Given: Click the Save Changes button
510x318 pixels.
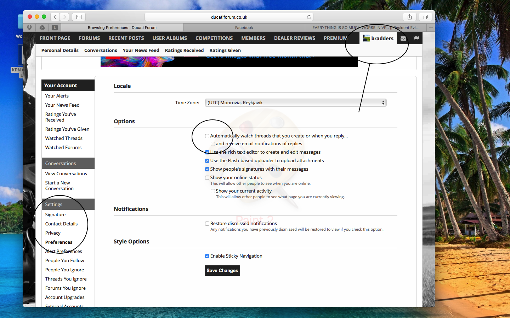Looking at the screenshot, I should pyautogui.click(x=222, y=271).
